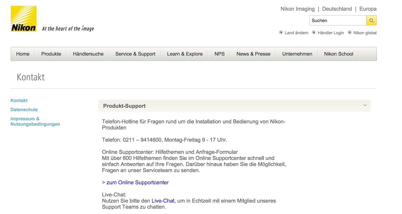Click the Nikon logo

click(x=24, y=19)
